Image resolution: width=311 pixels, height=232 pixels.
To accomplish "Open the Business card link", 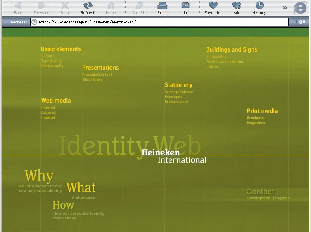I will pyautogui.click(x=176, y=102).
